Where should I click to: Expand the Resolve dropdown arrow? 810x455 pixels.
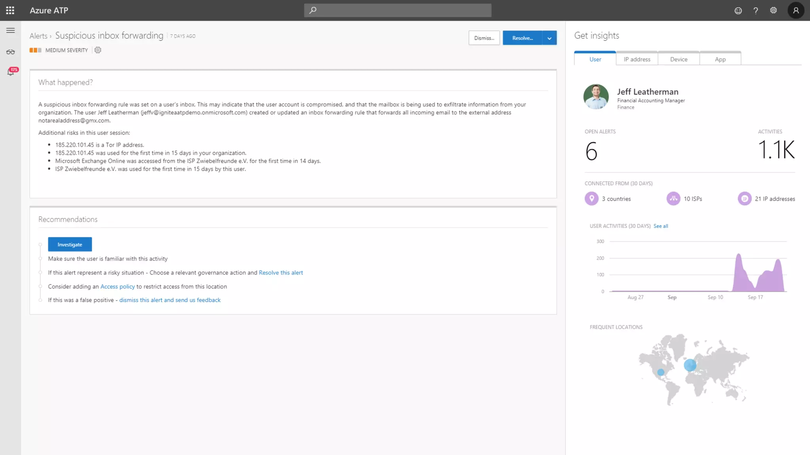click(549, 38)
